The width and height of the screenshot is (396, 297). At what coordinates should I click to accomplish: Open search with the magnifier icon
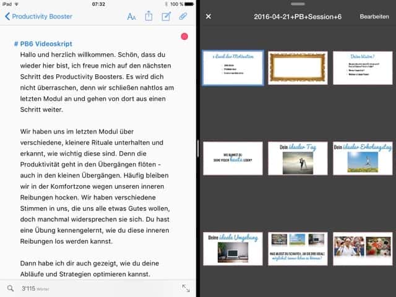[11, 288]
